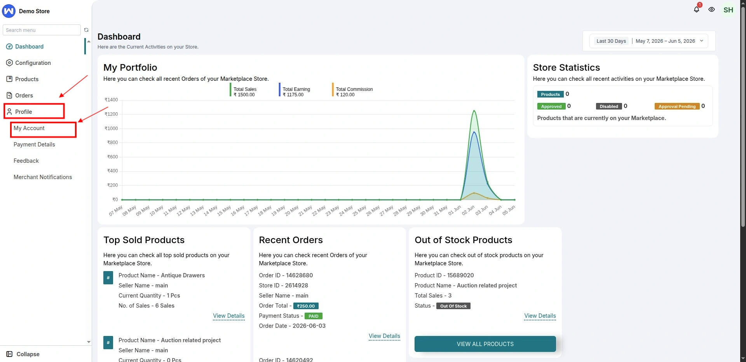Viewport: 746px width, 362px height.
Task: Click the gray Disabled badge
Action: [609, 106]
